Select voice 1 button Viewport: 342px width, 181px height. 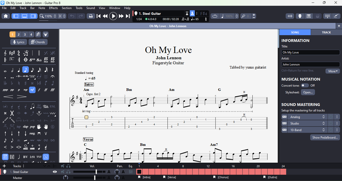[x=12, y=34]
